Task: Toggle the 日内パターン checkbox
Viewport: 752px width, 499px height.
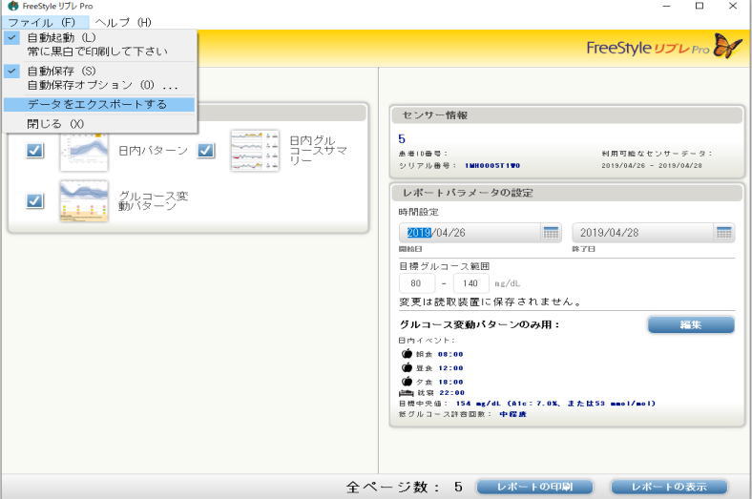Action: 34,151
